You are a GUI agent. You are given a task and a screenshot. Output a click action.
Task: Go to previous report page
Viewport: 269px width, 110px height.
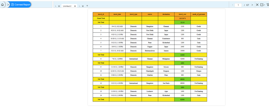[232, 5]
